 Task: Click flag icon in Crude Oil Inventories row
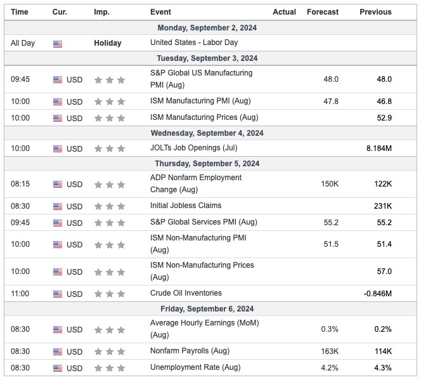tap(58, 294)
